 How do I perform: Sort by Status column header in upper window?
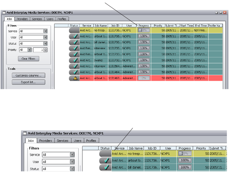(x=74, y=25)
